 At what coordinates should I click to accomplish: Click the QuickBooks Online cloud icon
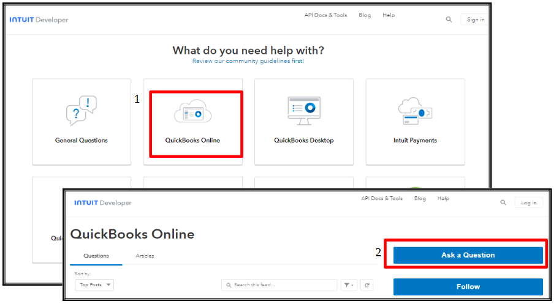(192, 111)
